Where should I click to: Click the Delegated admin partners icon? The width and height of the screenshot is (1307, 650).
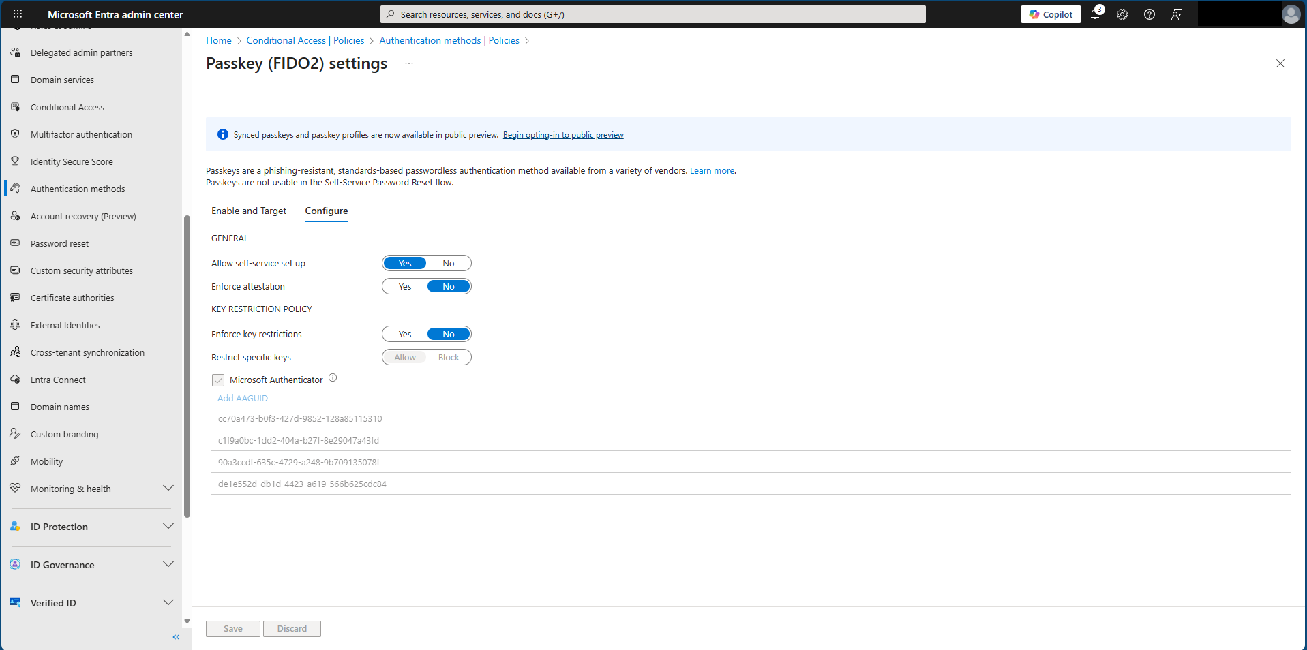click(15, 52)
